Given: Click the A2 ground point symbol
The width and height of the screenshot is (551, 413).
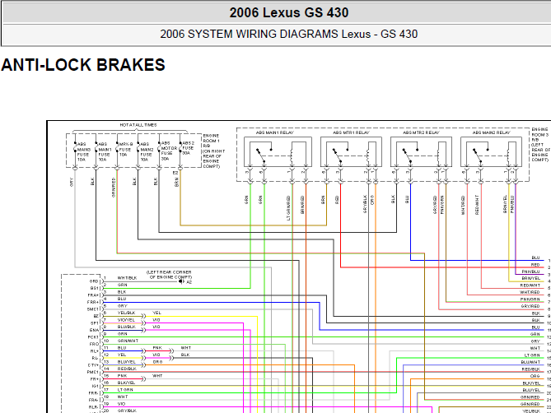Looking at the screenshot, I should point(181,281).
